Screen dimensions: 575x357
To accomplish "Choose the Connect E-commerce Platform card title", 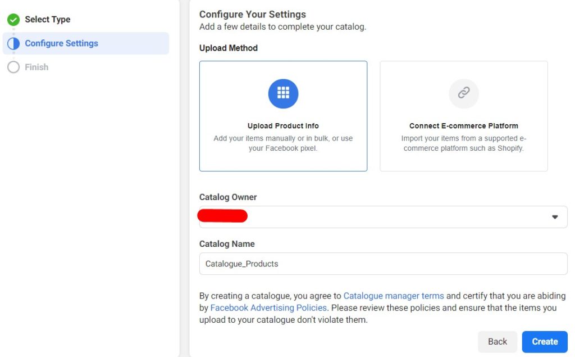I will (463, 126).
